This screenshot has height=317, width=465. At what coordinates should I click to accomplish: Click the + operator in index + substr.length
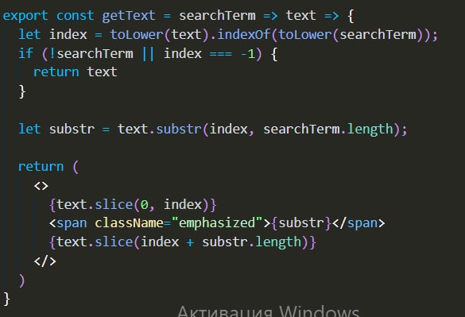click(190, 242)
